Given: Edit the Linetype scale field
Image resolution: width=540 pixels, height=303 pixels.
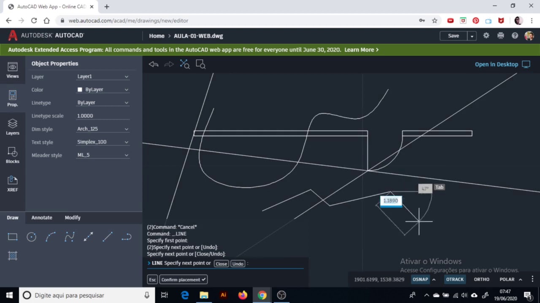Looking at the screenshot, I should click(103, 116).
